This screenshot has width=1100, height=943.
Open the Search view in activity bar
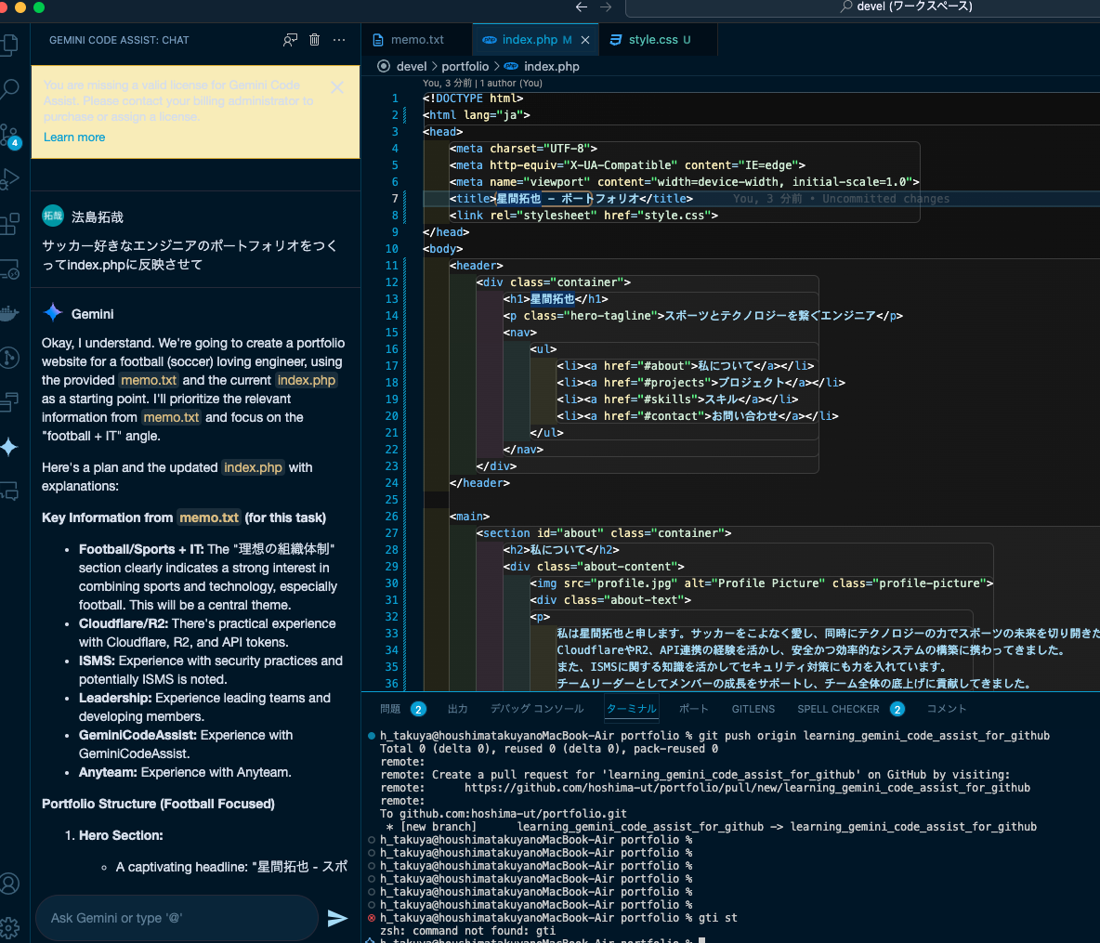(9, 89)
